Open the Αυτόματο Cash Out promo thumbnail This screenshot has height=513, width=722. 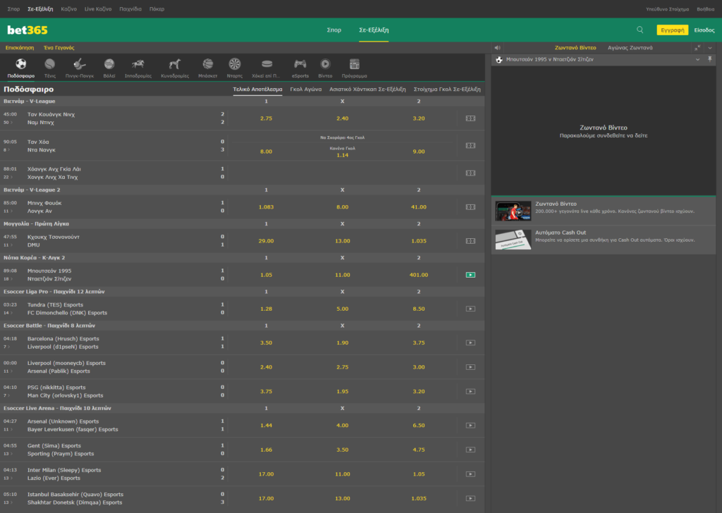coord(513,240)
